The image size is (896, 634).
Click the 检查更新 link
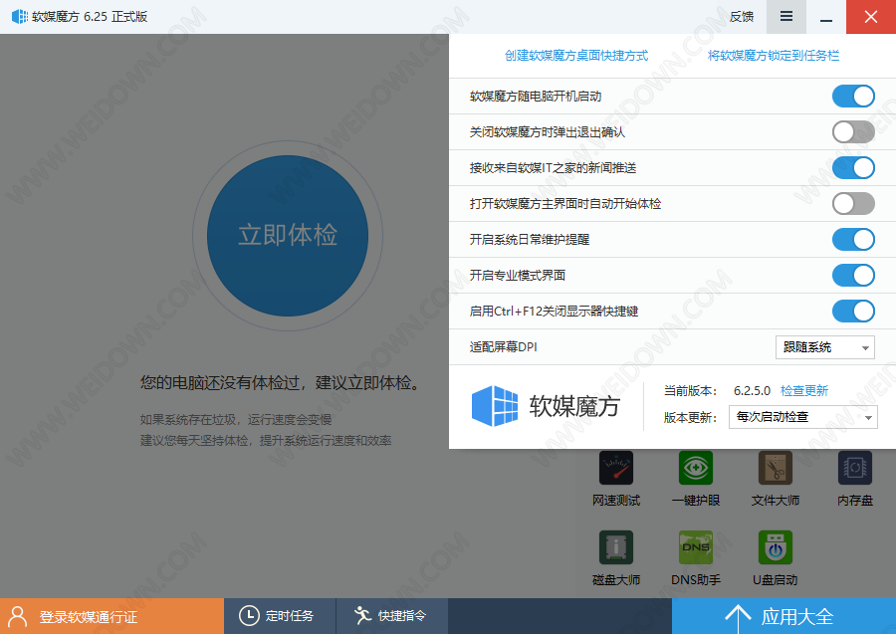(804, 391)
